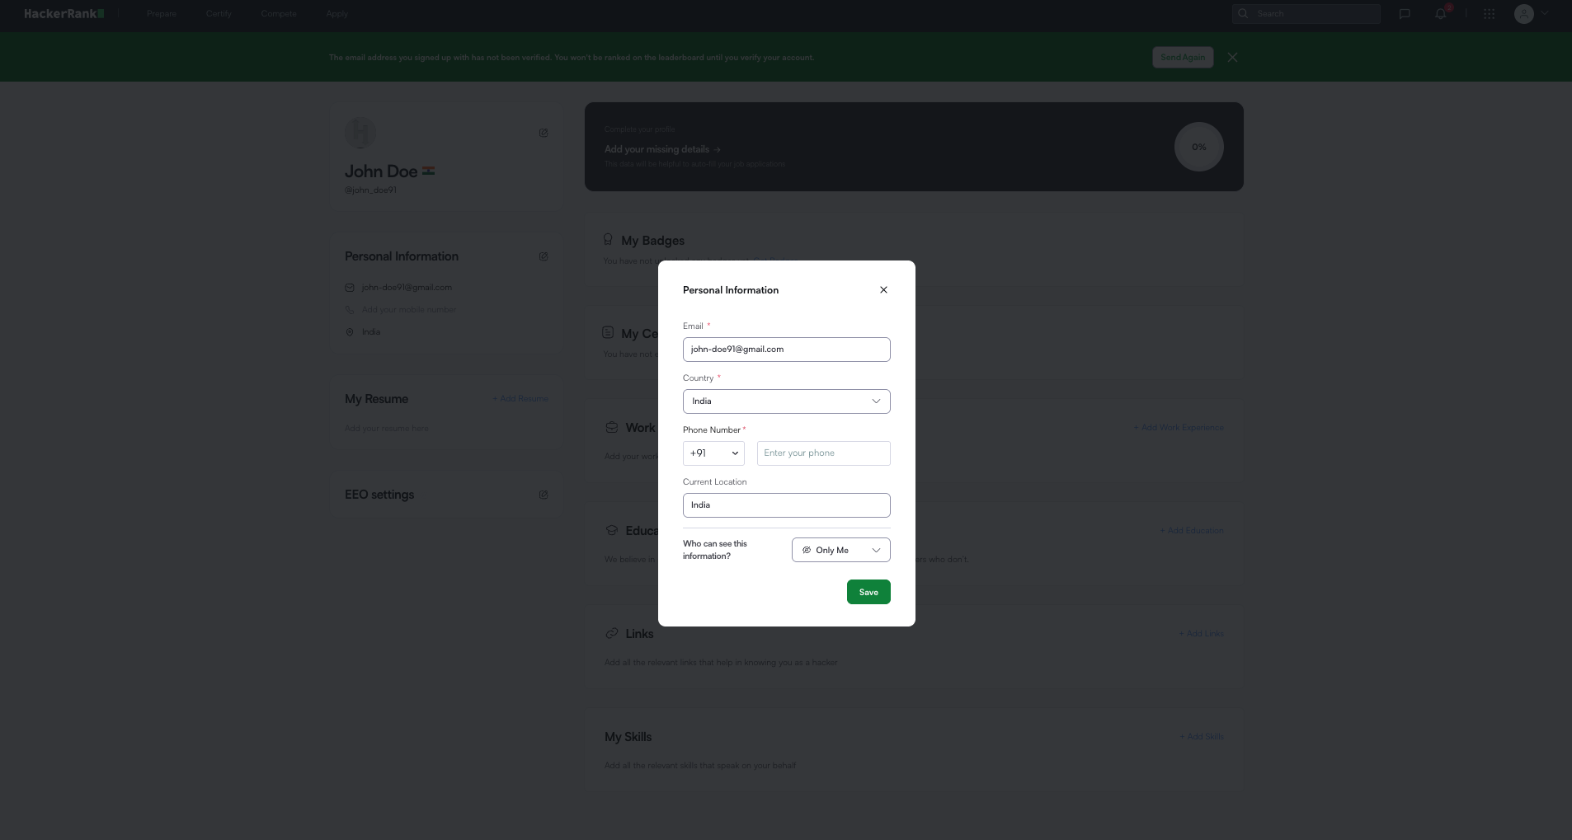
Task: Click the Email input field
Action: pos(787,350)
